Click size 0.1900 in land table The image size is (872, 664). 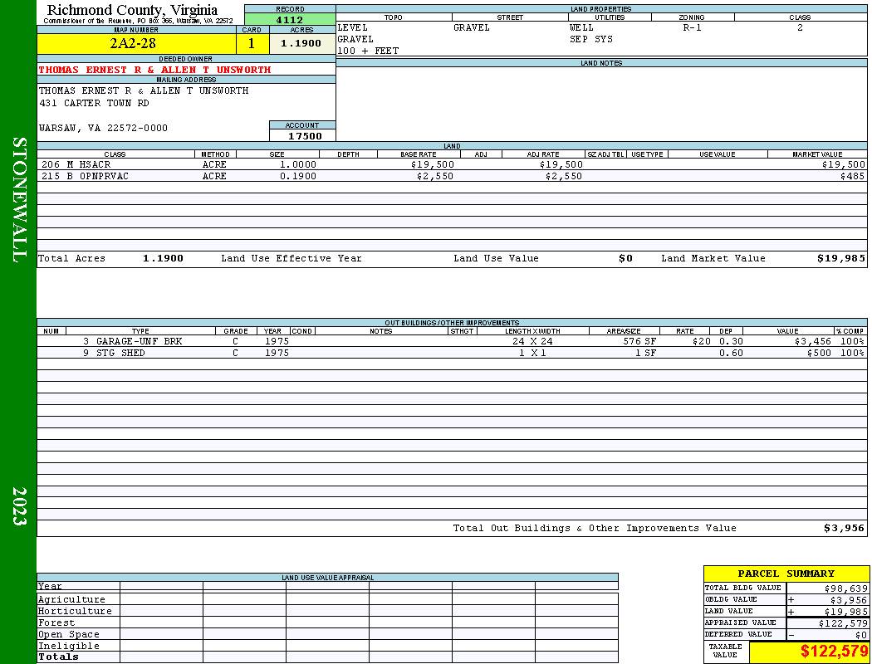pos(298,176)
